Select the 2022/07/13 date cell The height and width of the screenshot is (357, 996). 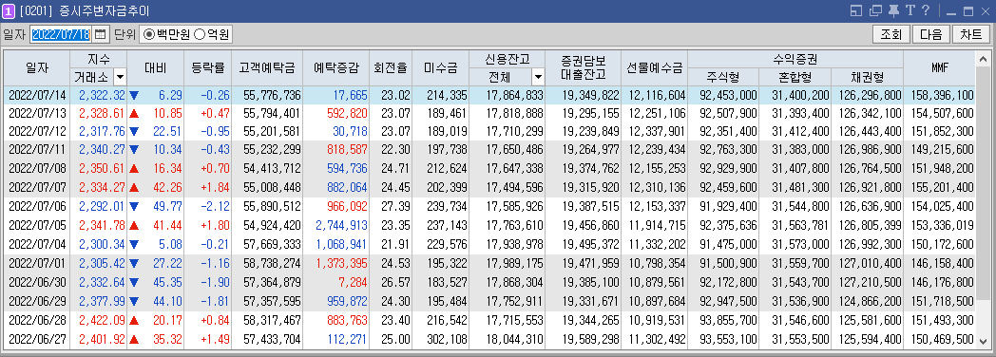pos(37,114)
